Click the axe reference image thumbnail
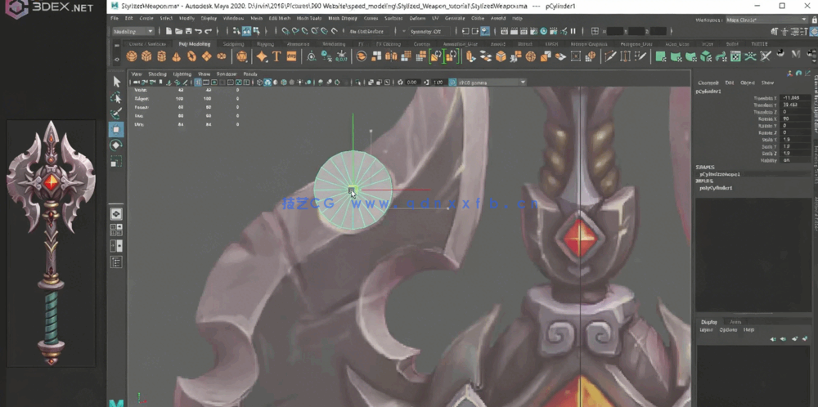The image size is (818, 407). [x=51, y=244]
